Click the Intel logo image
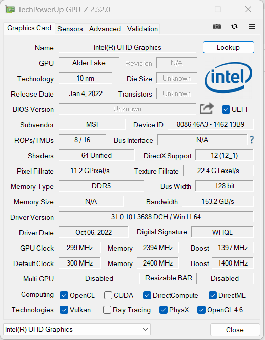 [x=228, y=78]
